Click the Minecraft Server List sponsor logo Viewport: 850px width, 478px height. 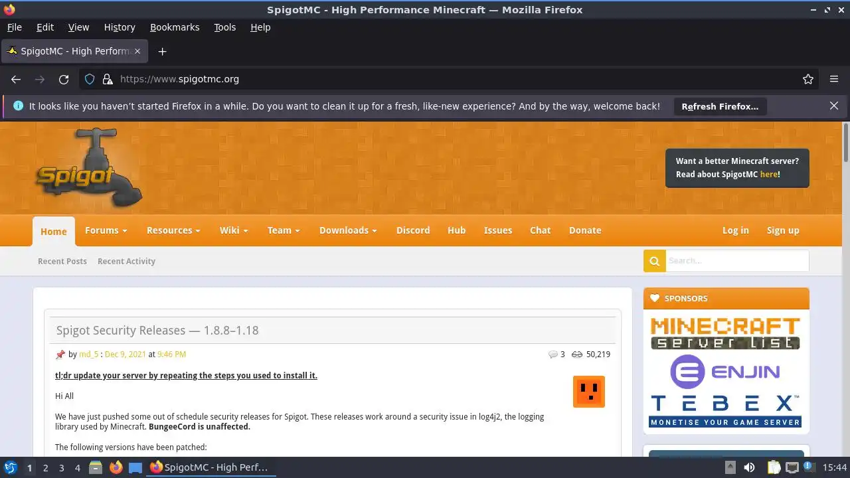(725, 334)
